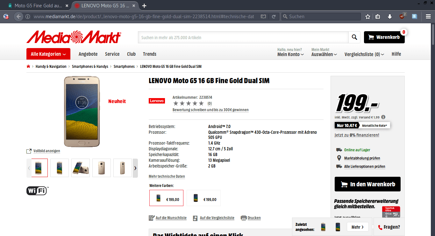Viewport: 435px width, 236px height.
Task: Open the Mein Markt Auswählen dropdown
Action: (324, 54)
